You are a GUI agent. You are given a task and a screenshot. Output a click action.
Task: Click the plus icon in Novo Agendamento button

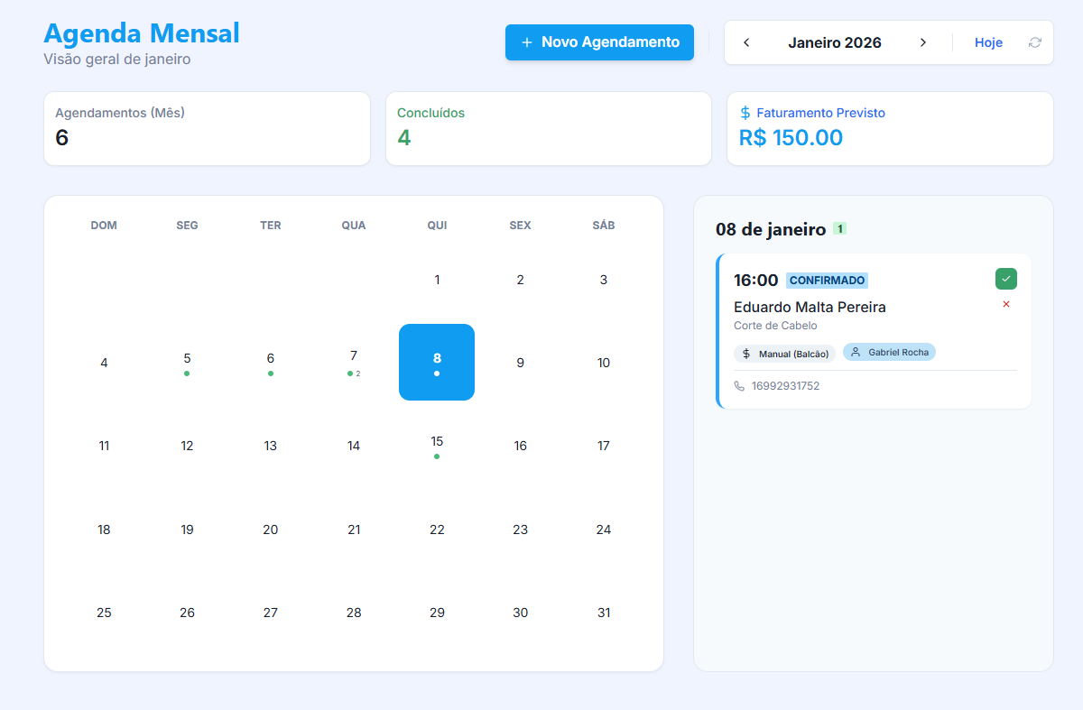click(525, 41)
